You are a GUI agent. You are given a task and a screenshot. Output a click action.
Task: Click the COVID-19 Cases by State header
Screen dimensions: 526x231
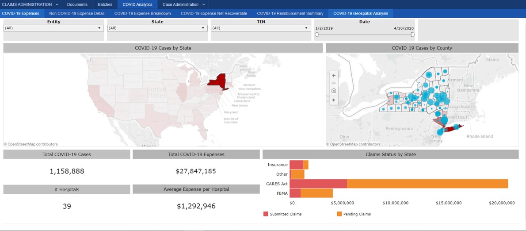(163, 48)
